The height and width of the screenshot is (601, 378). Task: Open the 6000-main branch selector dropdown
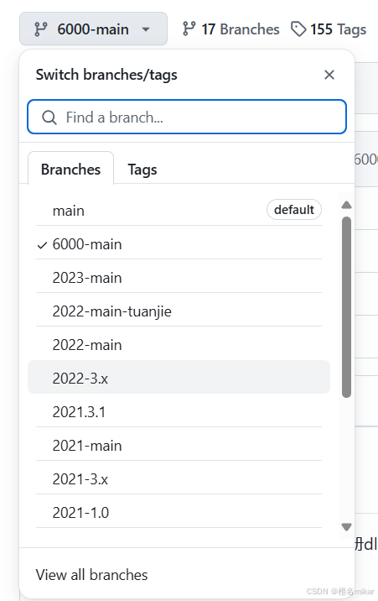coord(93,29)
